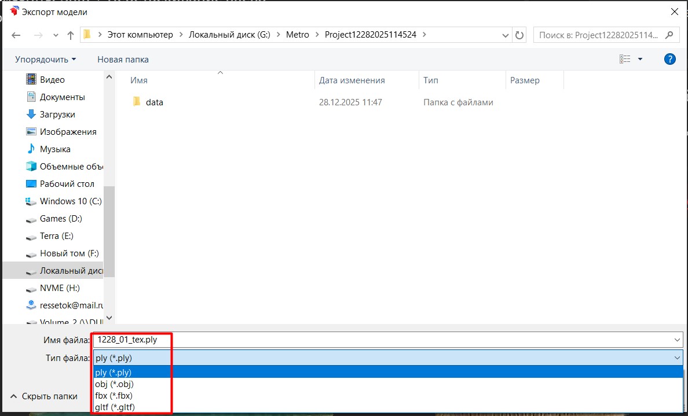This screenshot has height=416, width=688.
Task: Choose fbx (*.fbx) file type
Action: (x=388, y=395)
